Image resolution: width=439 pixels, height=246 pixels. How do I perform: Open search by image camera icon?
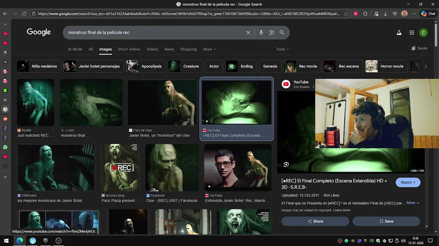(272, 32)
